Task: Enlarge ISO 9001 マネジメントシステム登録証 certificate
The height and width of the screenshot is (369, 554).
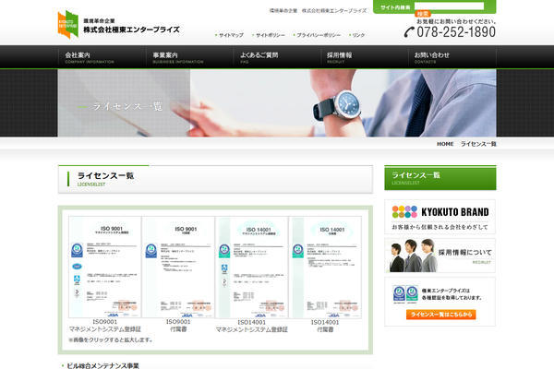Action: pyautogui.click(x=104, y=268)
